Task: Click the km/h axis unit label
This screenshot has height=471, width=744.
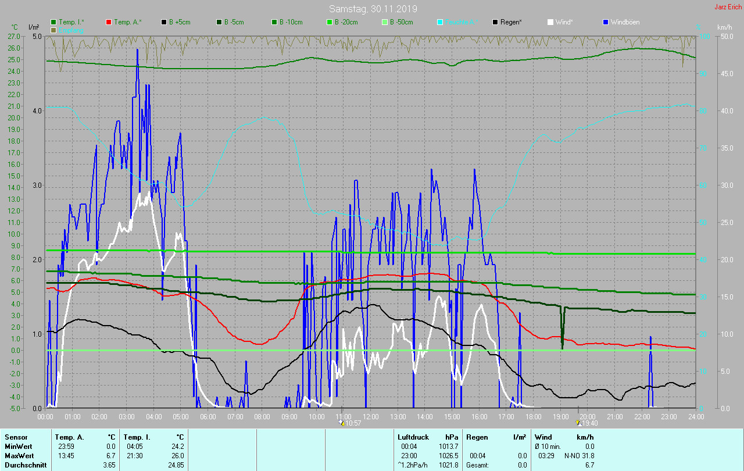Action: [724, 27]
